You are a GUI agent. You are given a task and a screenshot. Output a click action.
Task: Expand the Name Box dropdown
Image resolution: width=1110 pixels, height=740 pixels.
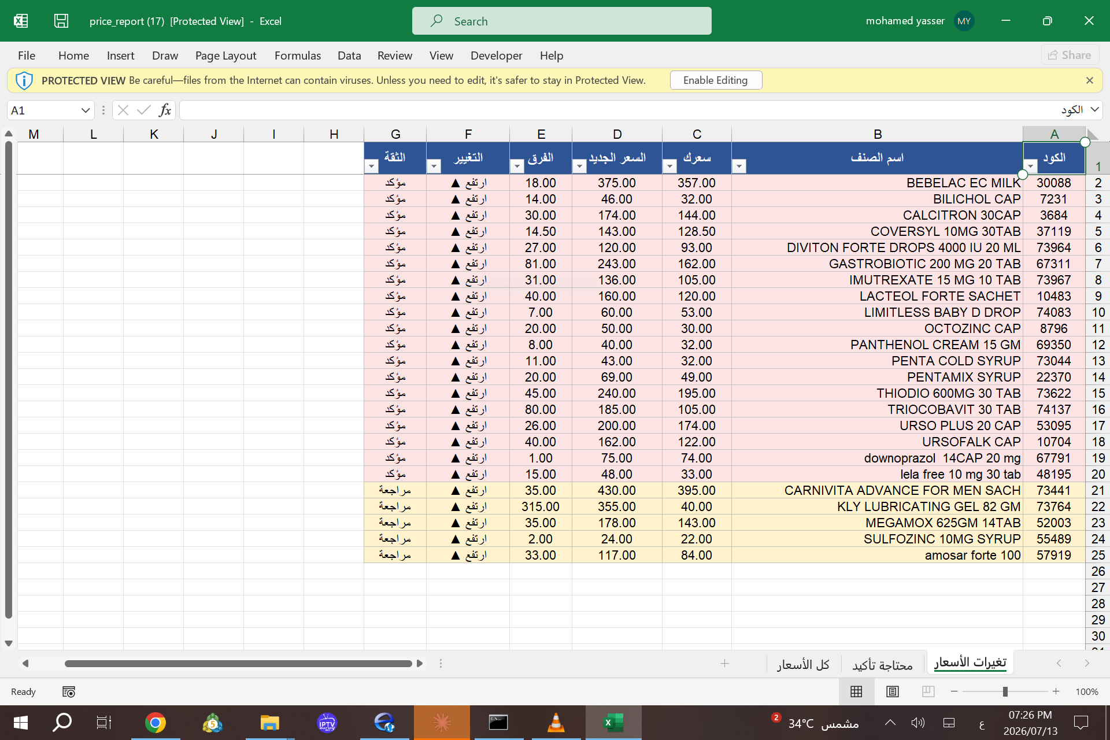tap(85, 110)
